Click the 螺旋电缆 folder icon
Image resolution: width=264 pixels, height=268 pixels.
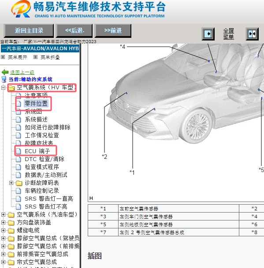click(11, 231)
